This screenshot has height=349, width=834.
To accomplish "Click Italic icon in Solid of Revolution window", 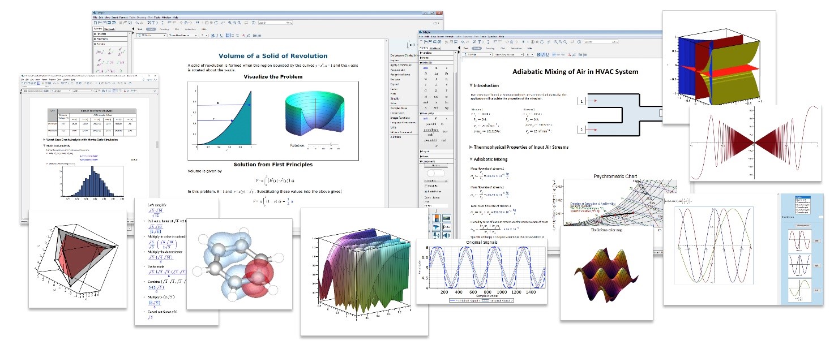I will pyautogui.click(x=217, y=35).
